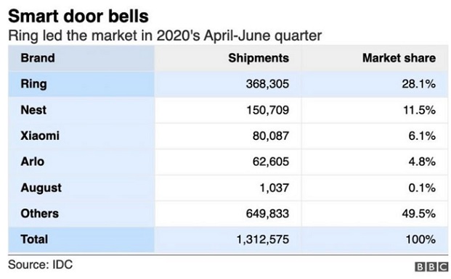Click the BBC logo

coord(432,267)
